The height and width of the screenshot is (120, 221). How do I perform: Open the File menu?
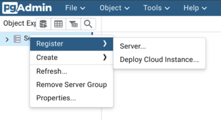(x=75, y=8)
